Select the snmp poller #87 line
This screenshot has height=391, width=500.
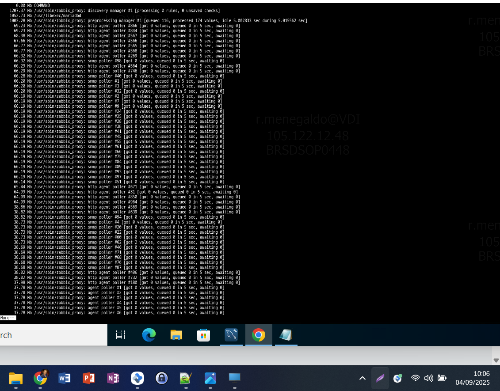point(119,267)
